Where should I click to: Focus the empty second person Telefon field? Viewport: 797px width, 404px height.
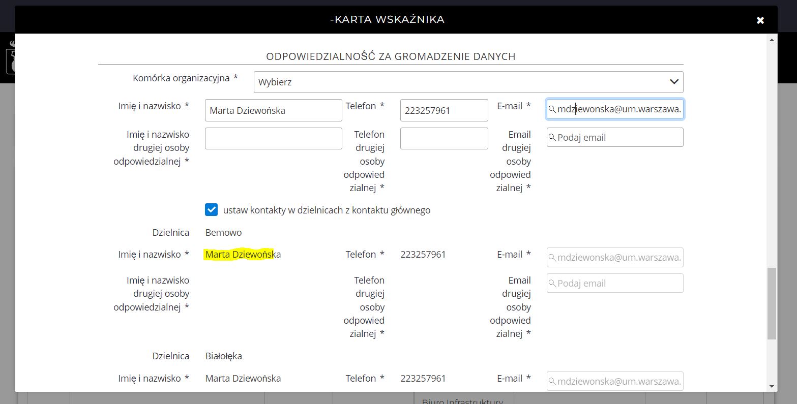pyautogui.click(x=444, y=138)
